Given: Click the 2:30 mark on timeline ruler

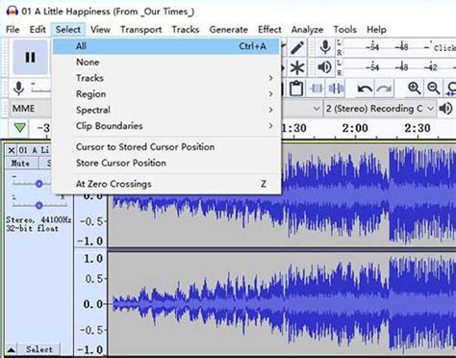Looking at the screenshot, I should click(417, 128).
